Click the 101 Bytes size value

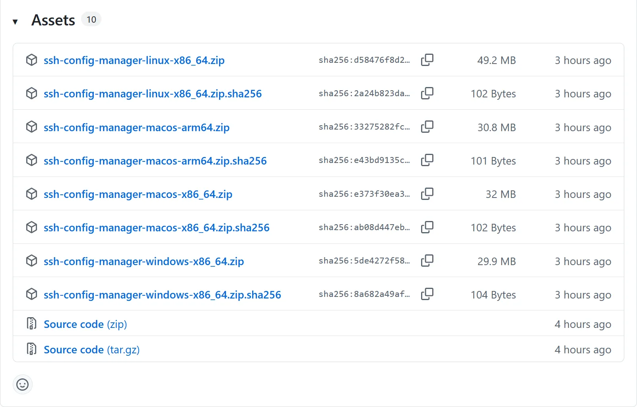493,161
